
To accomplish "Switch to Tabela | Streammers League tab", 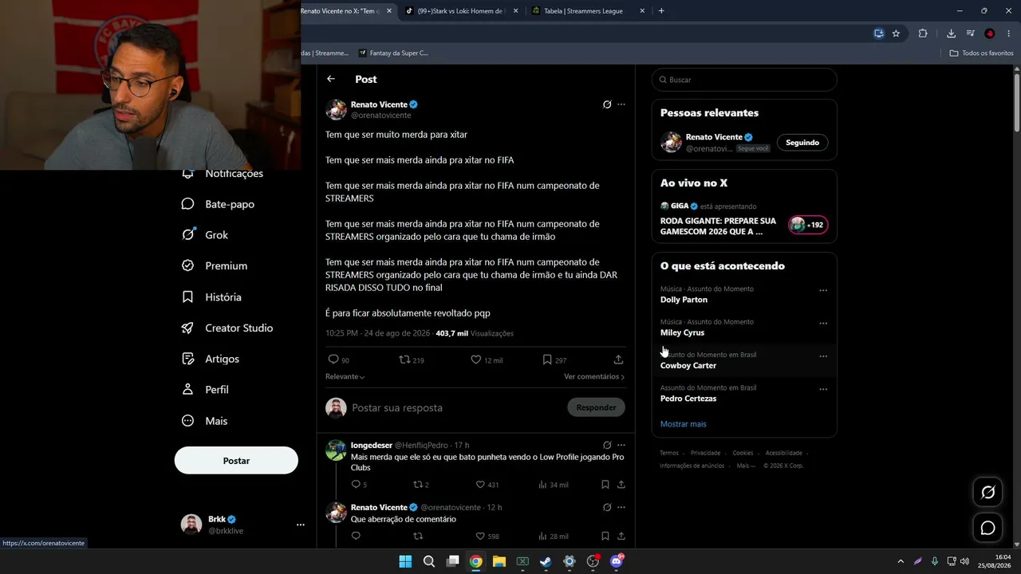I will [x=588, y=11].
